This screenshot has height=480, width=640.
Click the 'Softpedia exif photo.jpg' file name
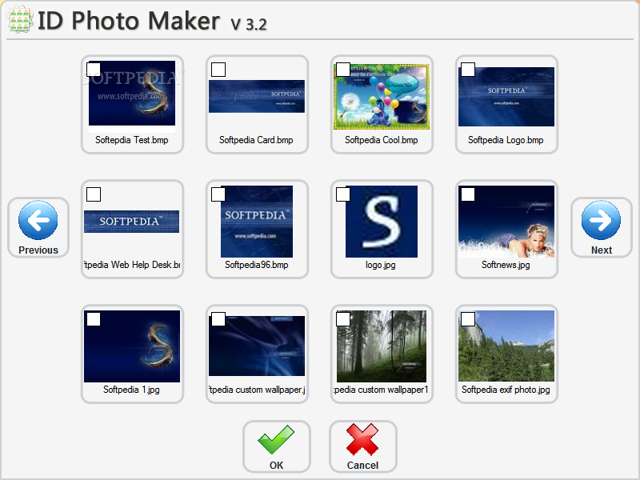[506, 390]
